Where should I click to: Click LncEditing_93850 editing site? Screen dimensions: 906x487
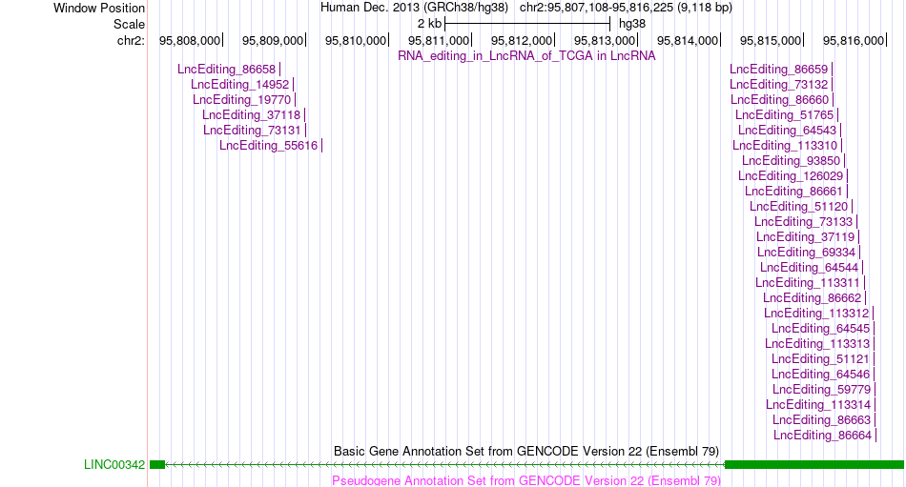pos(792,161)
